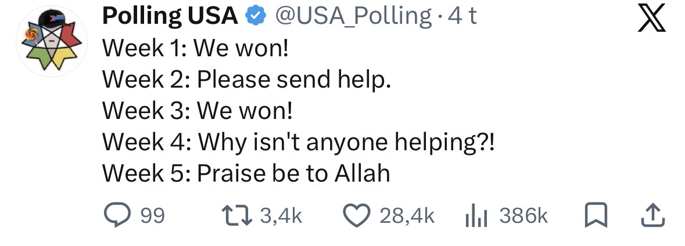Click the "4 t" post timestamp
Screen dimensions: 685x246
click(464, 17)
